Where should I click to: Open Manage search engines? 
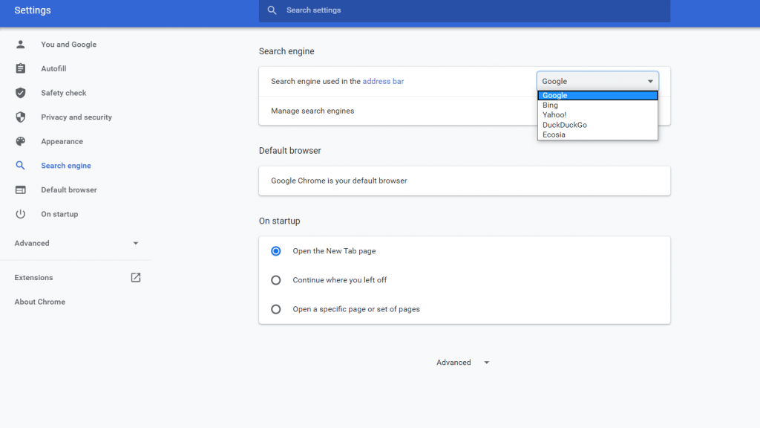pos(312,111)
